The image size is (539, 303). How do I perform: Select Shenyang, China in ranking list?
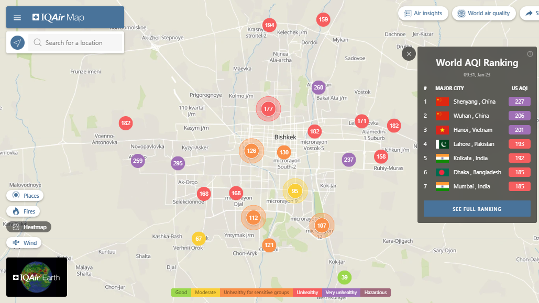click(474, 102)
